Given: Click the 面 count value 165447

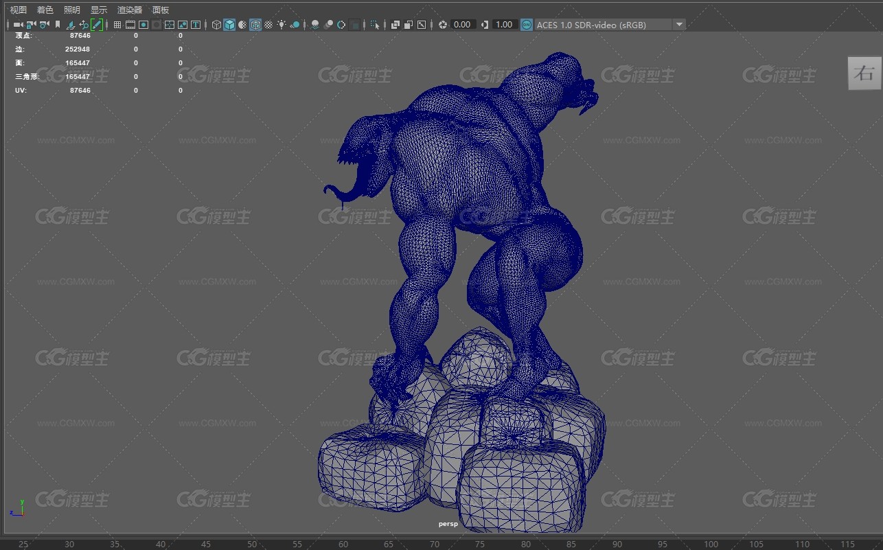Looking at the screenshot, I should click(x=78, y=62).
